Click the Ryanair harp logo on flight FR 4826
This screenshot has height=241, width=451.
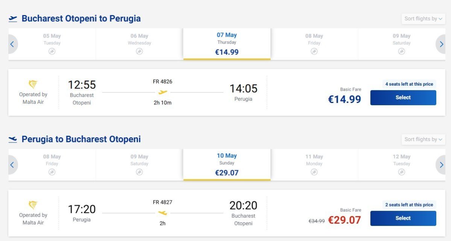(x=33, y=85)
